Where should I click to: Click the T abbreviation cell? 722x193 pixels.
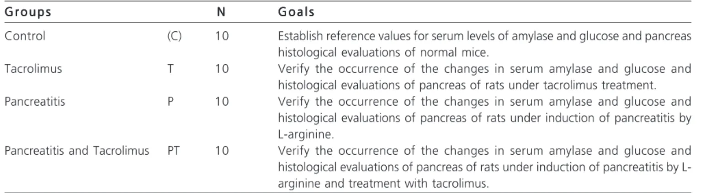pos(170,69)
